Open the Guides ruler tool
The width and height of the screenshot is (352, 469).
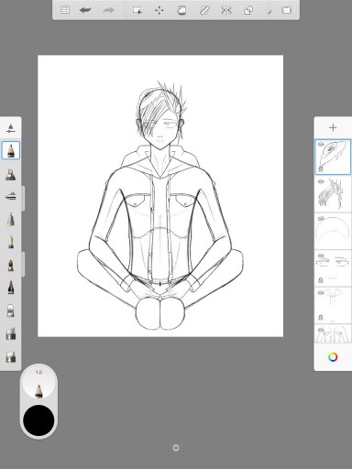pos(204,10)
